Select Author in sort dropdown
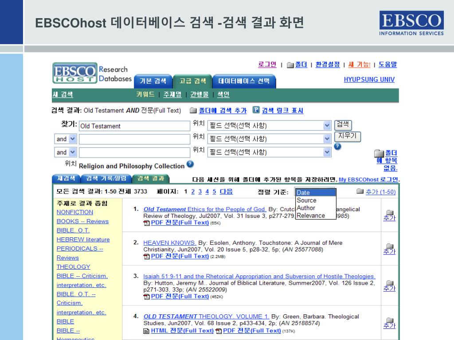Image resolution: width=454 pixels, height=340 pixels. (315, 208)
